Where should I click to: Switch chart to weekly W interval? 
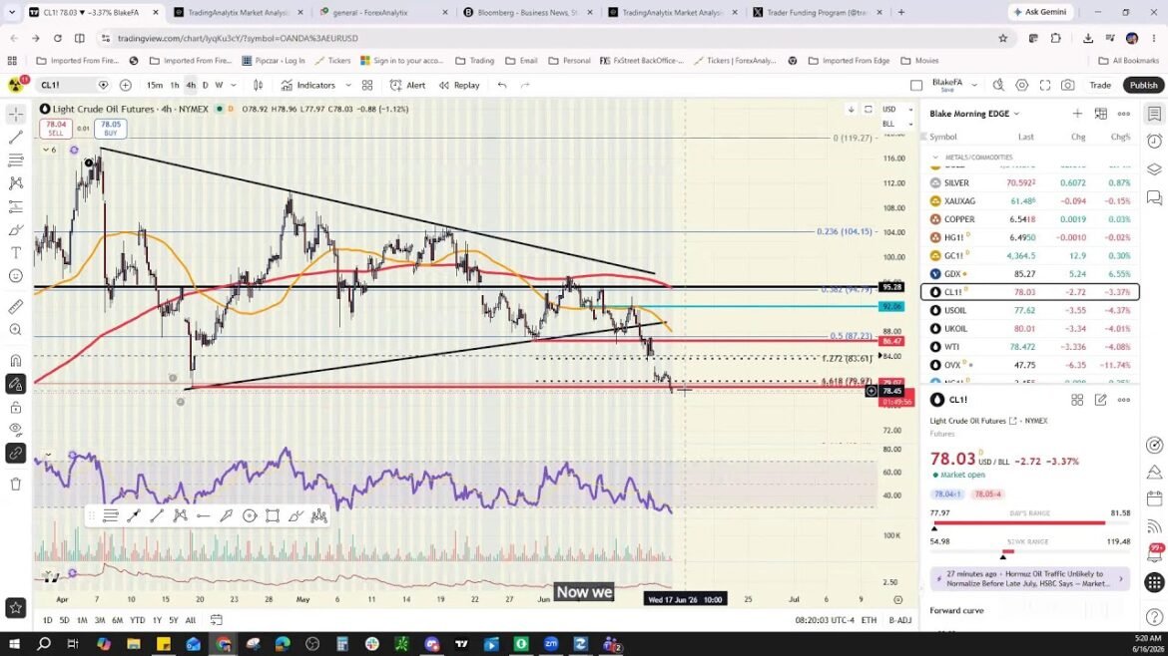219,85
